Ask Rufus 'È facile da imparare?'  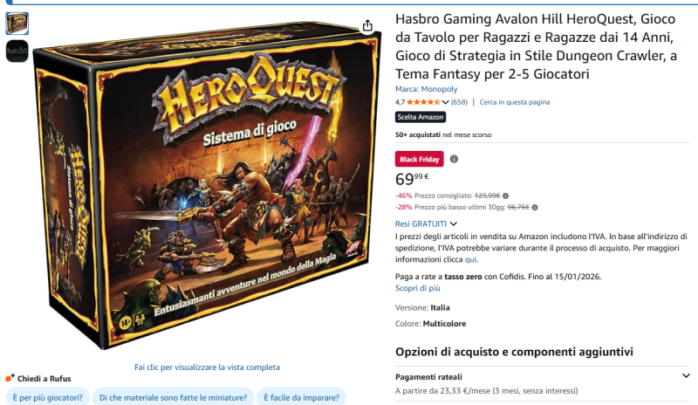(x=301, y=397)
